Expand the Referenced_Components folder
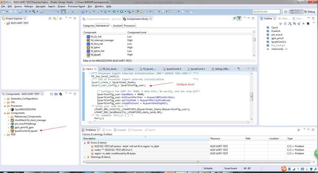 (x=8, y=117)
